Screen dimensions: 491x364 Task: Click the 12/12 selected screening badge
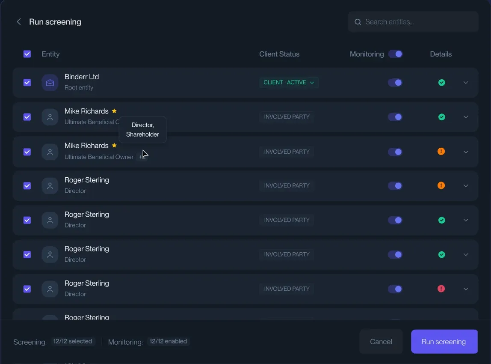point(73,341)
